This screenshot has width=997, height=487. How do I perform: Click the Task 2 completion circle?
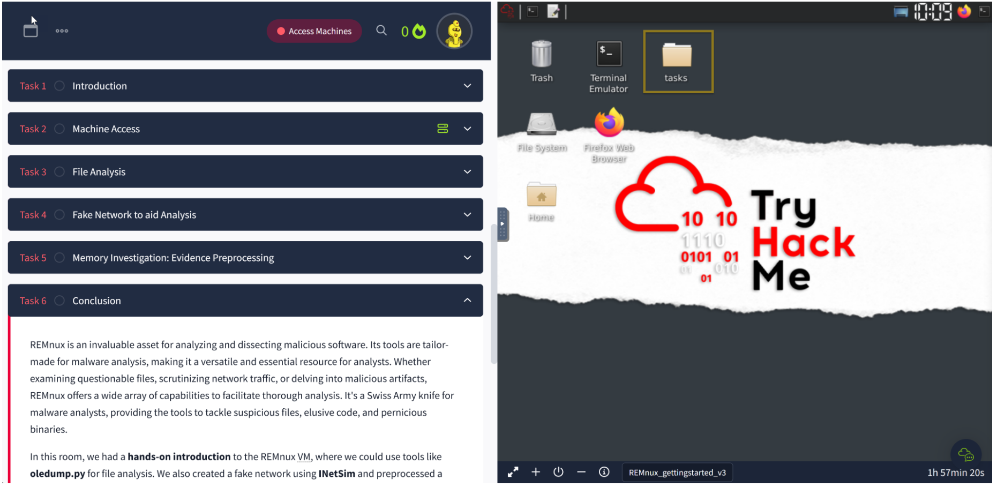coord(59,129)
